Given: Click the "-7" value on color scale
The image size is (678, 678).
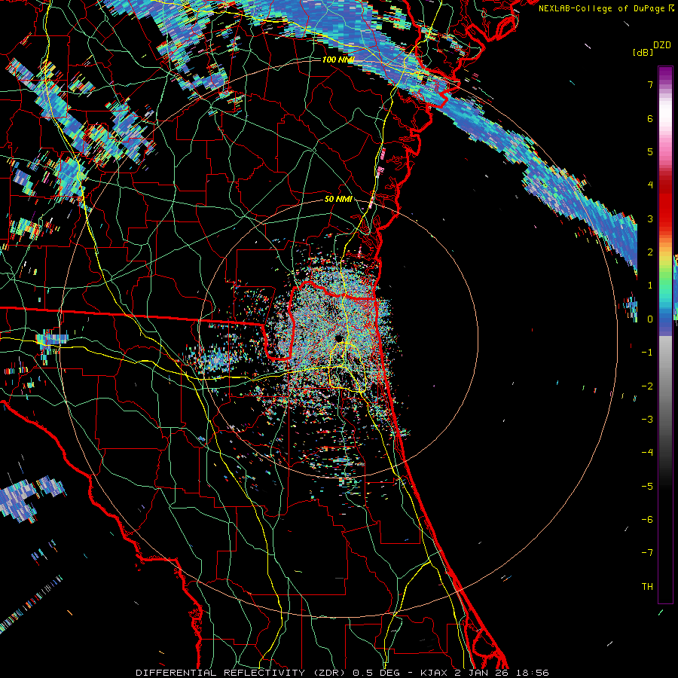Looking at the screenshot, I should pos(647,553).
